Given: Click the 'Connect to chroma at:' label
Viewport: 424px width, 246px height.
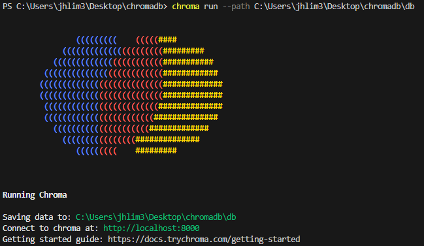Looking at the screenshot, I should click(x=50, y=228).
